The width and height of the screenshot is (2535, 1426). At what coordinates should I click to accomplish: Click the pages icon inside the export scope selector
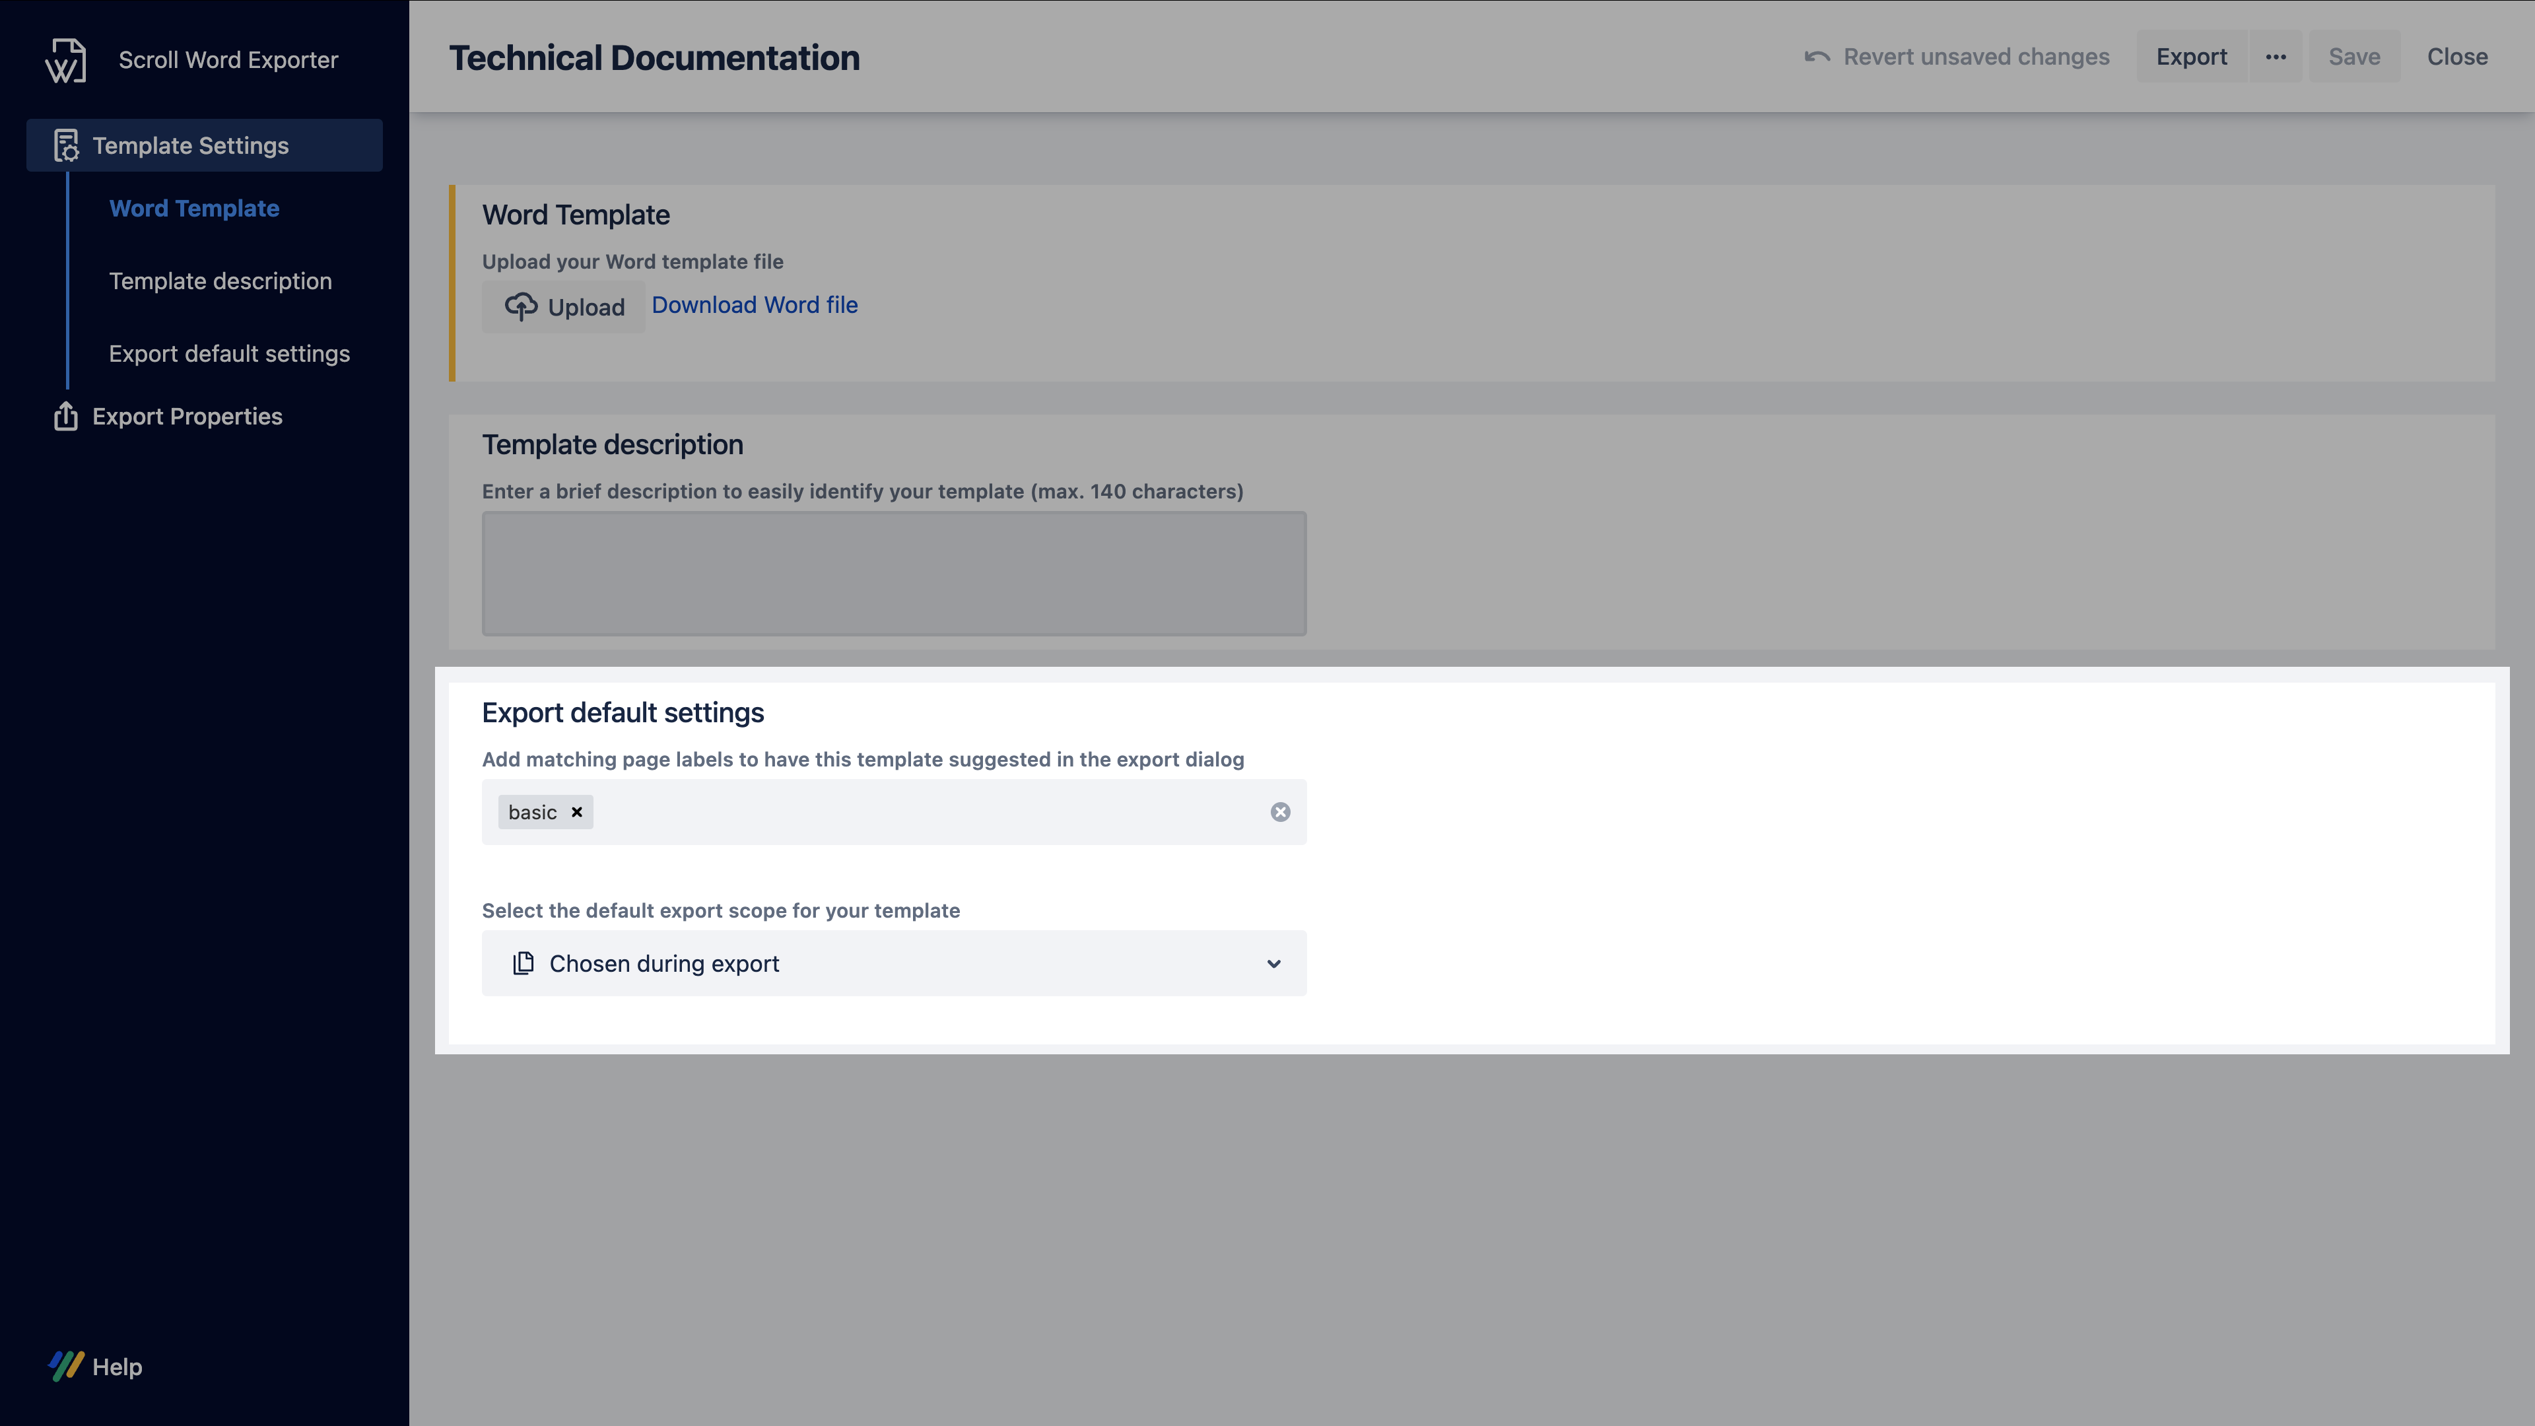(x=523, y=963)
